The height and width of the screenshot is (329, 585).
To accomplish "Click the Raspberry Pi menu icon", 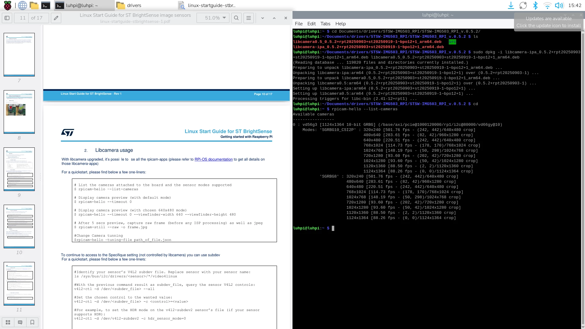I will pos(8,5).
